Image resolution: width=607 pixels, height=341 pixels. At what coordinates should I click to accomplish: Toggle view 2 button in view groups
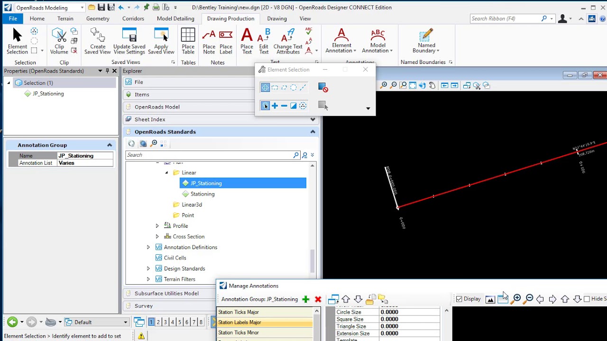(158, 322)
